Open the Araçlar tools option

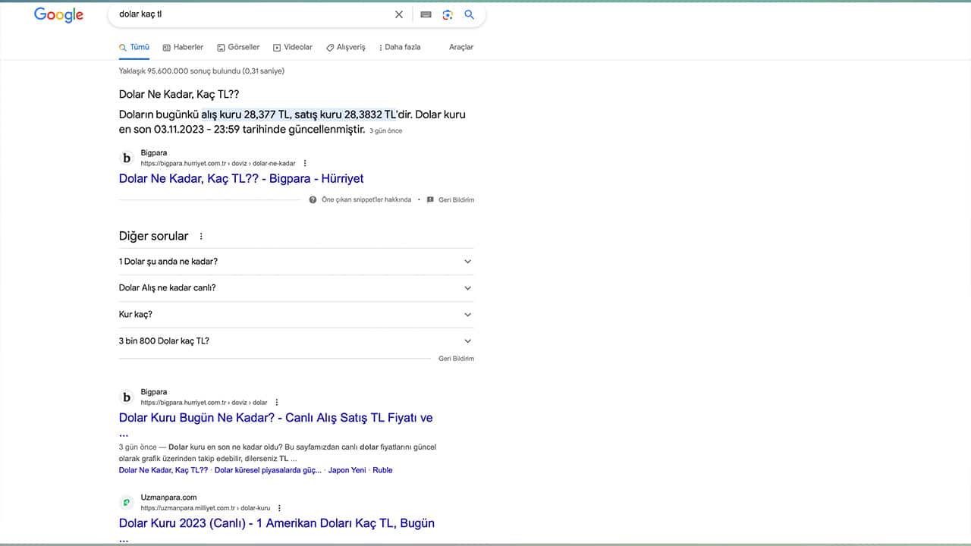(x=461, y=47)
